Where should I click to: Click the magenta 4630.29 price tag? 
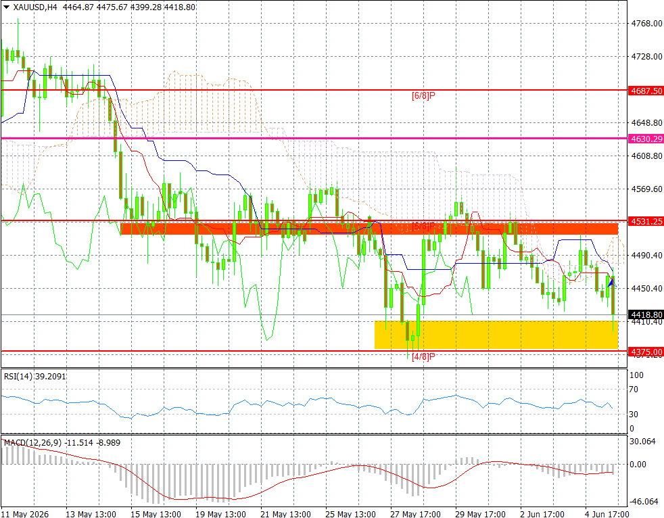(646, 139)
